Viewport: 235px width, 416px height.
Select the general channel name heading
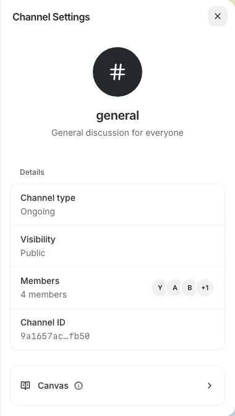117,116
